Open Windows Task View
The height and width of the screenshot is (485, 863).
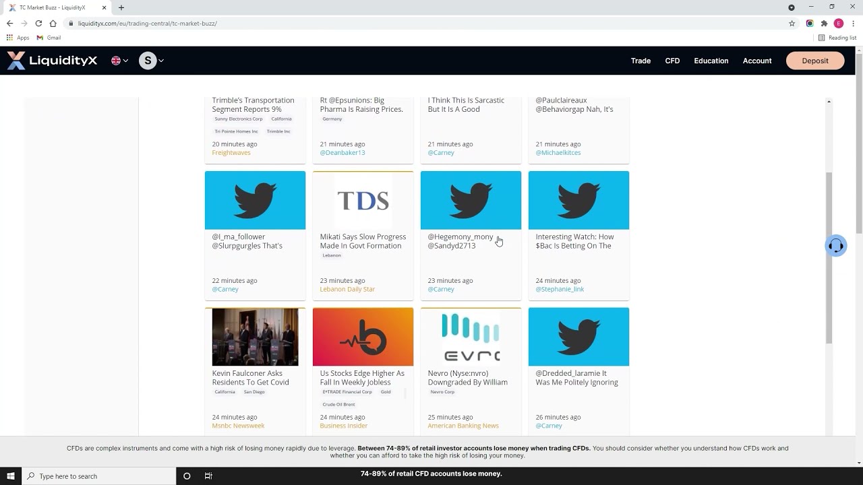[208, 476]
